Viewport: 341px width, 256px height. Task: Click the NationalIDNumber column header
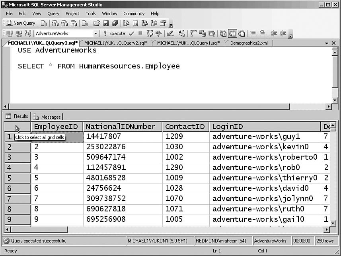pos(123,127)
